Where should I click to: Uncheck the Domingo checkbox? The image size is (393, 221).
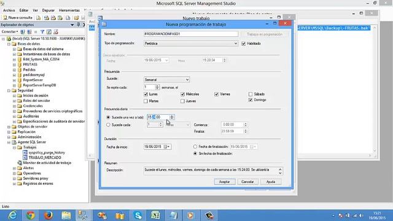point(251,100)
